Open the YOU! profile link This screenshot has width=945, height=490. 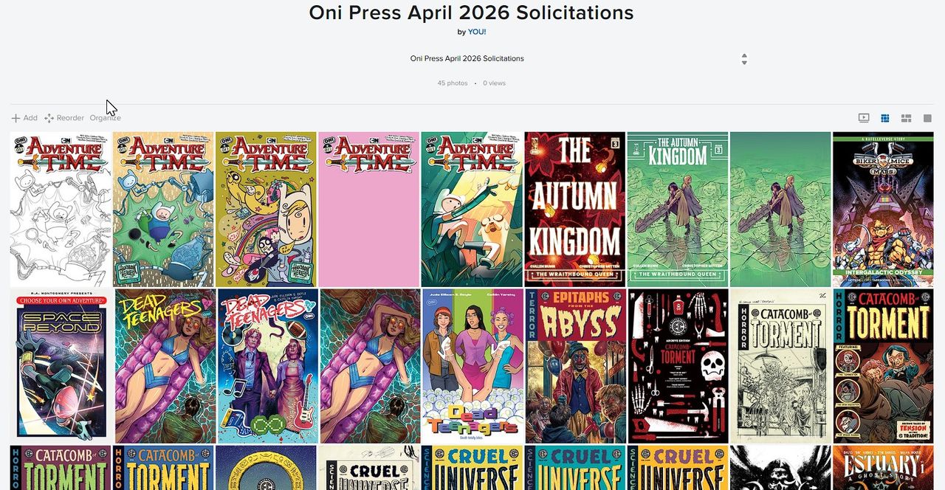477,32
